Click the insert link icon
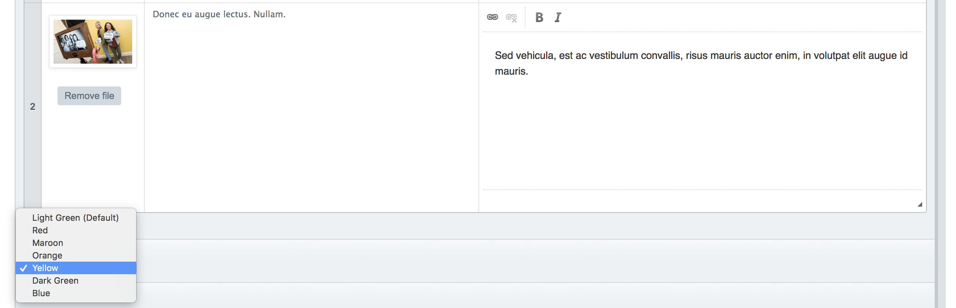The width and height of the screenshot is (956, 308). coord(492,17)
